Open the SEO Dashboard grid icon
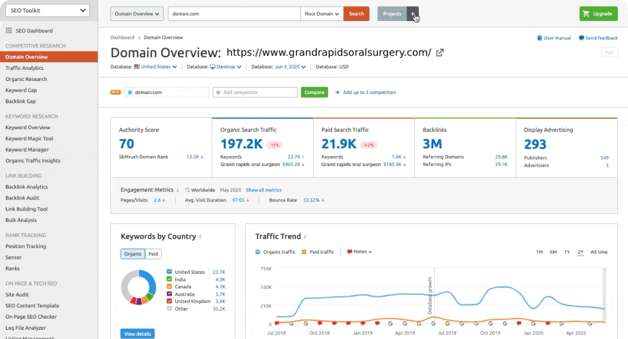Image resolution: width=628 pixels, height=339 pixels. click(x=9, y=30)
